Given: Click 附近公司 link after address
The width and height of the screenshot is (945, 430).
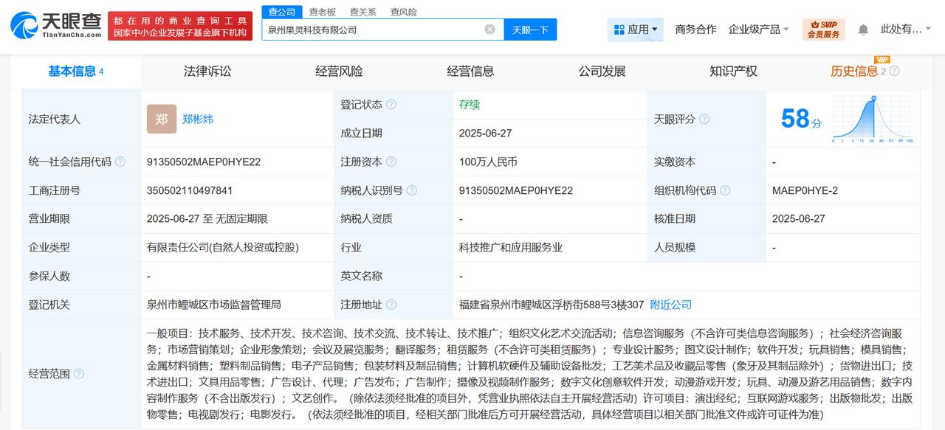Looking at the screenshot, I should click(671, 305).
